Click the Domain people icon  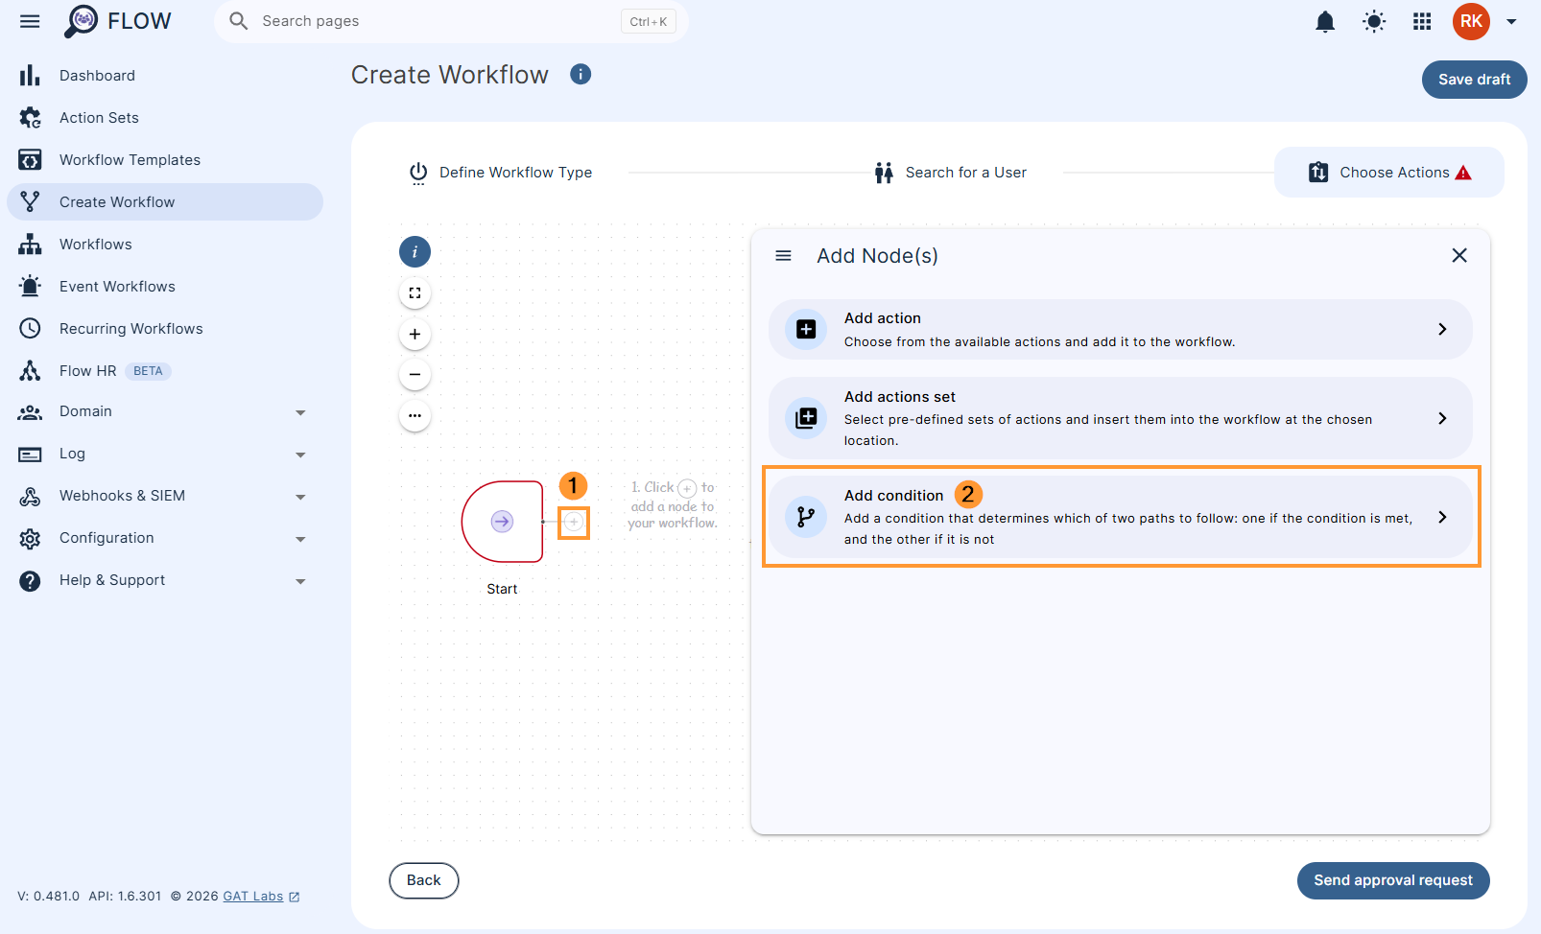30,412
